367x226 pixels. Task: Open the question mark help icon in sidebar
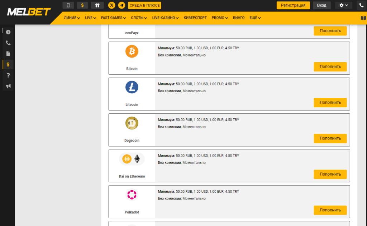click(x=8, y=75)
